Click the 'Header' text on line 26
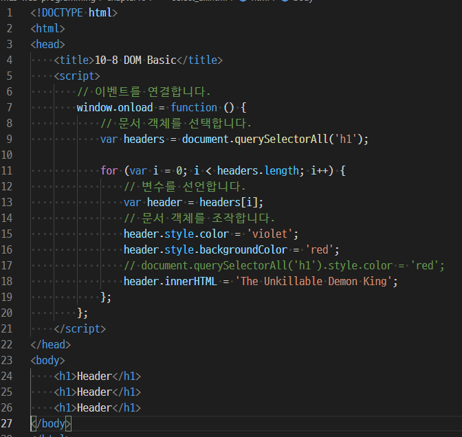The height and width of the screenshot is (437, 462). [x=94, y=407]
